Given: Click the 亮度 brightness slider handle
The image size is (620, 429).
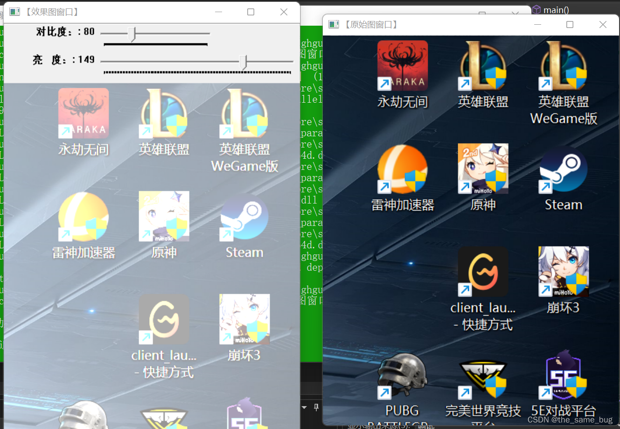Looking at the screenshot, I should [x=243, y=62].
